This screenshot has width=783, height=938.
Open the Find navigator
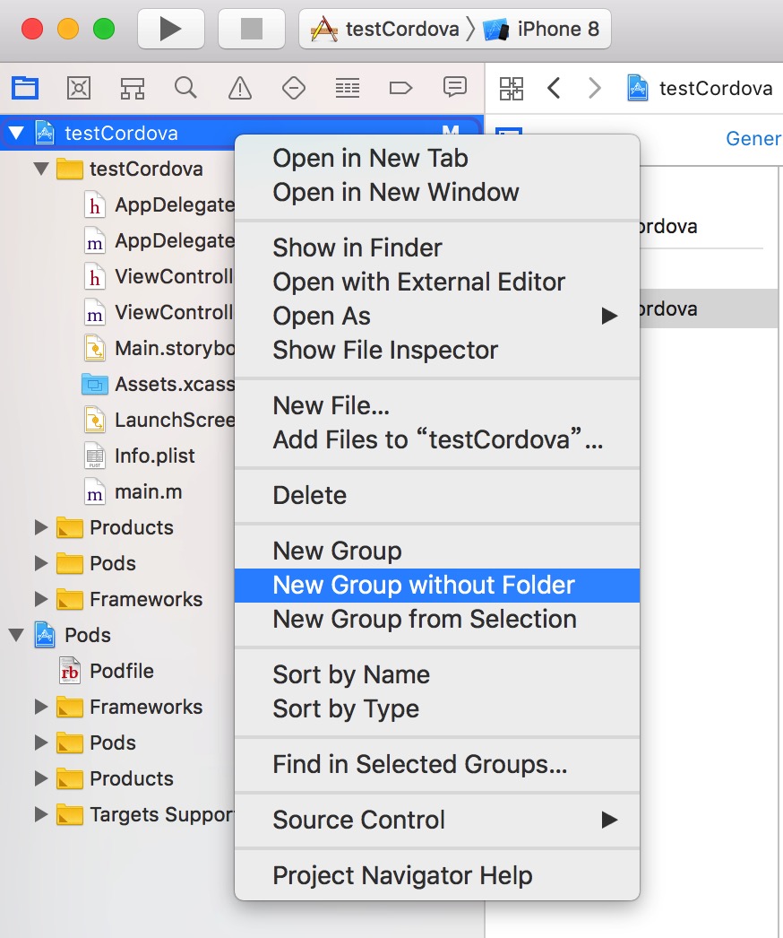coord(185,89)
